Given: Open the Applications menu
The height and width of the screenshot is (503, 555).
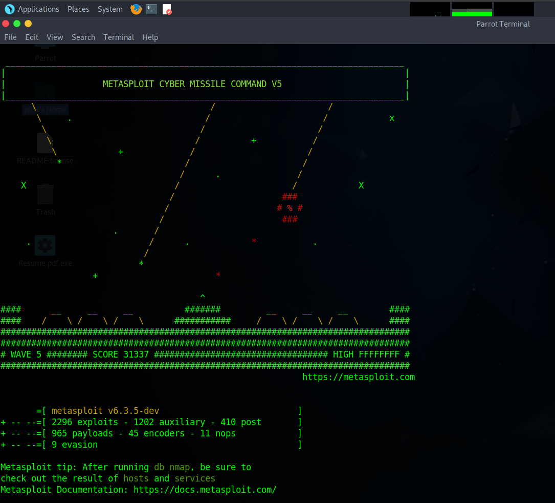Looking at the screenshot, I should click(38, 9).
